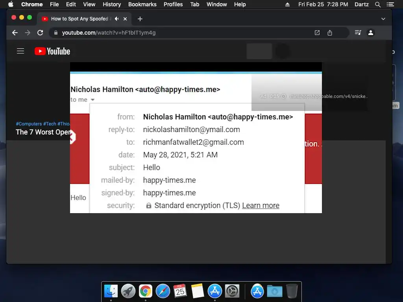The width and height of the screenshot is (403, 302).
Task: Expand the 'to me' details arrow
Action: pos(93,99)
